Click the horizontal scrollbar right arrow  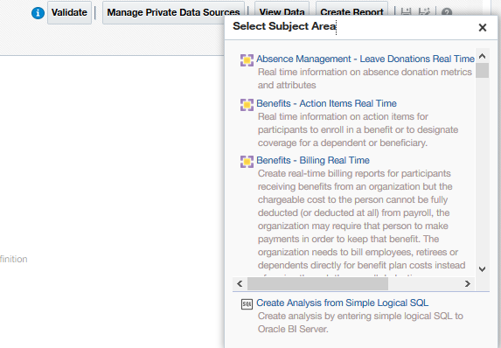(468, 283)
